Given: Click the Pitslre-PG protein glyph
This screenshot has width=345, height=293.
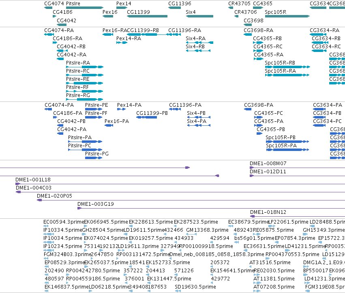Looking at the screenshot, I should (94, 158).
